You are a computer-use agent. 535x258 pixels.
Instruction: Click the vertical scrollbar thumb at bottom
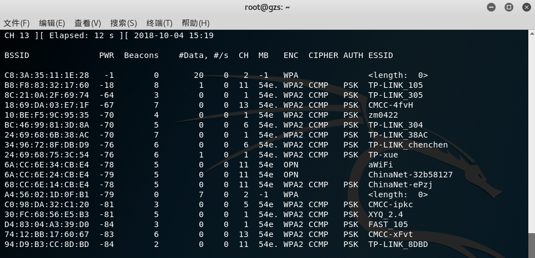532,245
